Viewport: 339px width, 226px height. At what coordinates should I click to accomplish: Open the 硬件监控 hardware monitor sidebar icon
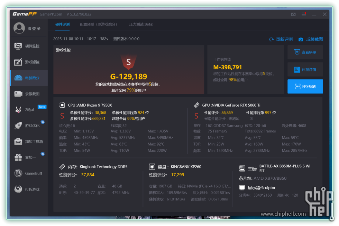18,46
